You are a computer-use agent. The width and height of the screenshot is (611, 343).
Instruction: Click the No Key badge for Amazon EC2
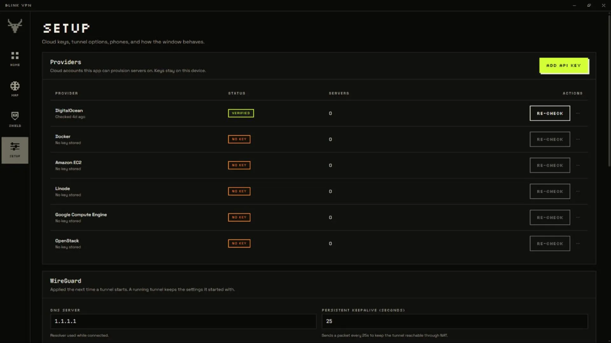click(x=239, y=165)
